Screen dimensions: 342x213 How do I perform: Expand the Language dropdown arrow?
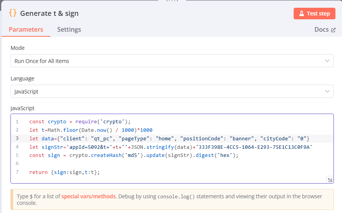point(327,92)
